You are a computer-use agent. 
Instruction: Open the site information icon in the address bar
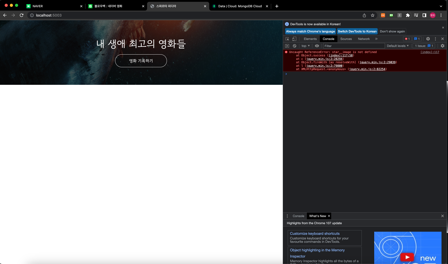[x=32, y=15]
